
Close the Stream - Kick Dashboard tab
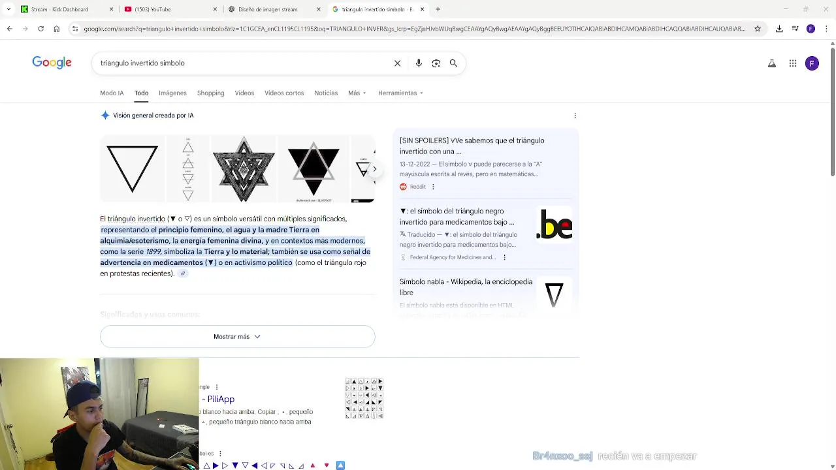(111, 9)
